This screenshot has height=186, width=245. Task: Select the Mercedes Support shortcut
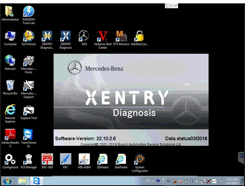[x=29, y=89]
